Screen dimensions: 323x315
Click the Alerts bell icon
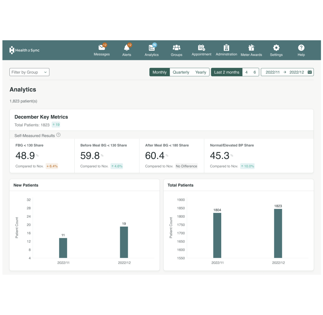point(127,48)
